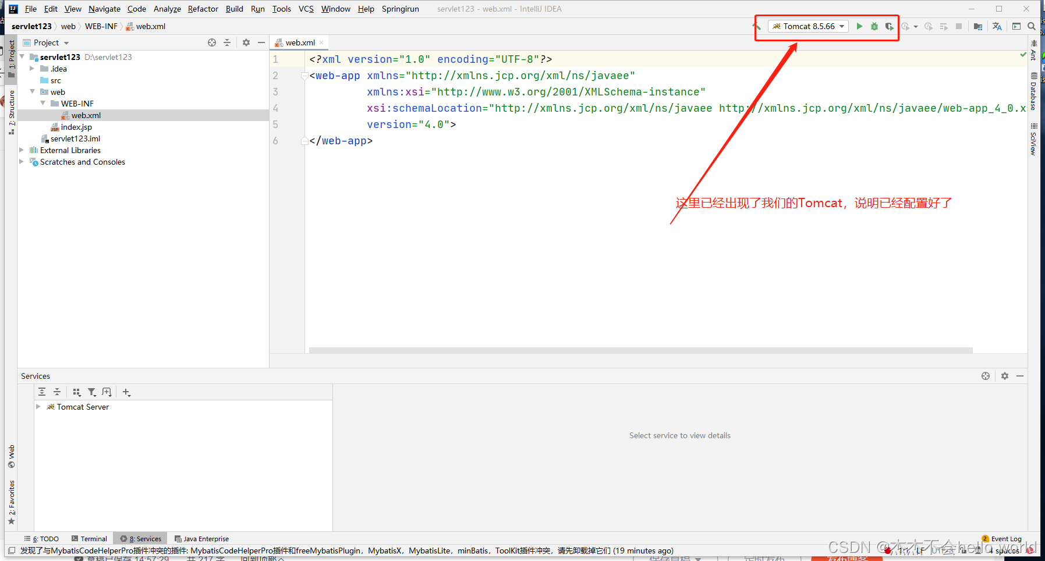Screen dimensions: 1045x561
Task: Collapse all services in Services toolbar
Action: click(x=57, y=392)
